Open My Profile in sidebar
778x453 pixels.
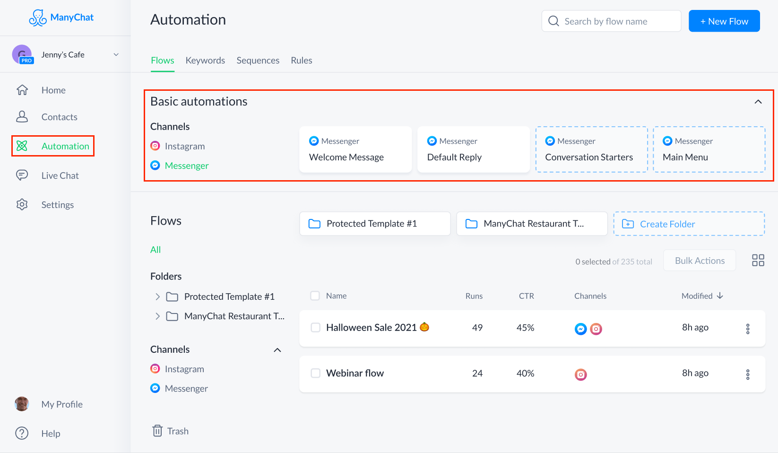tap(62, 404)
